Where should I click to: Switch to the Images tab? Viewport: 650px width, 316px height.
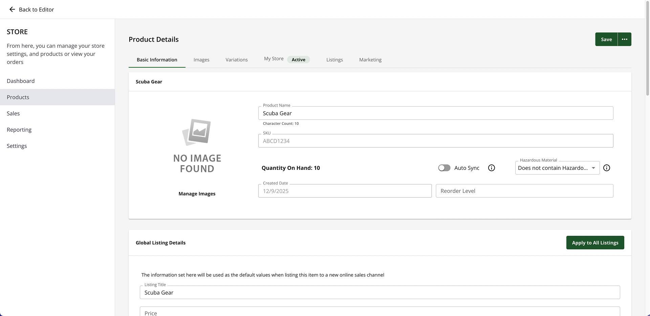click(201, 60)
